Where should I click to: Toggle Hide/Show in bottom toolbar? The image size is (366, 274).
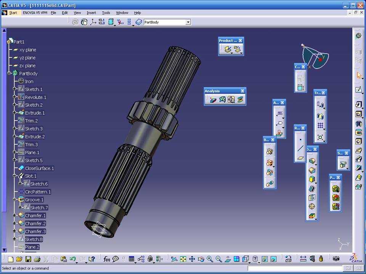(x=264, y=259)
